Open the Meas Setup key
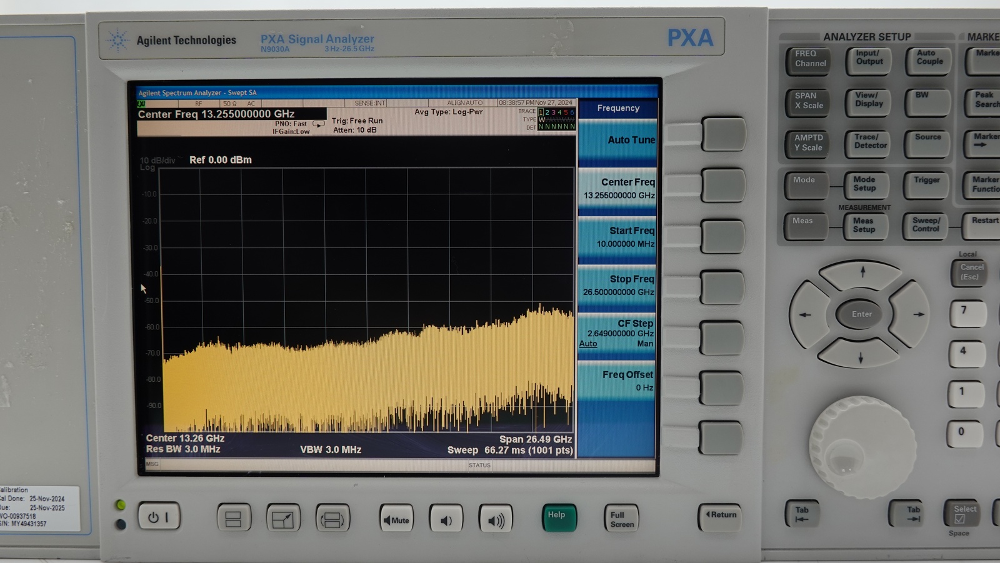Viewport: 1000px width, 563px height. click(865, 226)
